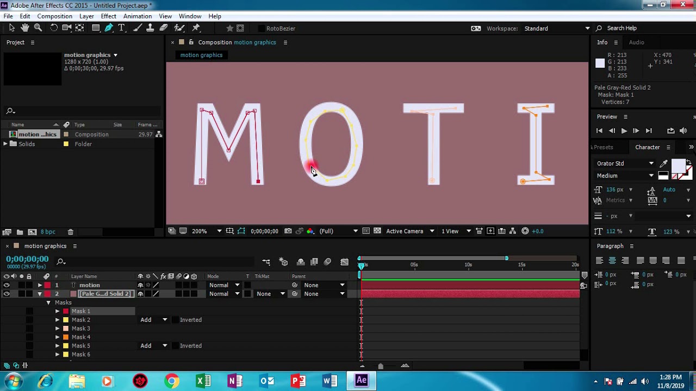Expand Mask 1 properties
This screenshot has width=696, height=391.
57,311
